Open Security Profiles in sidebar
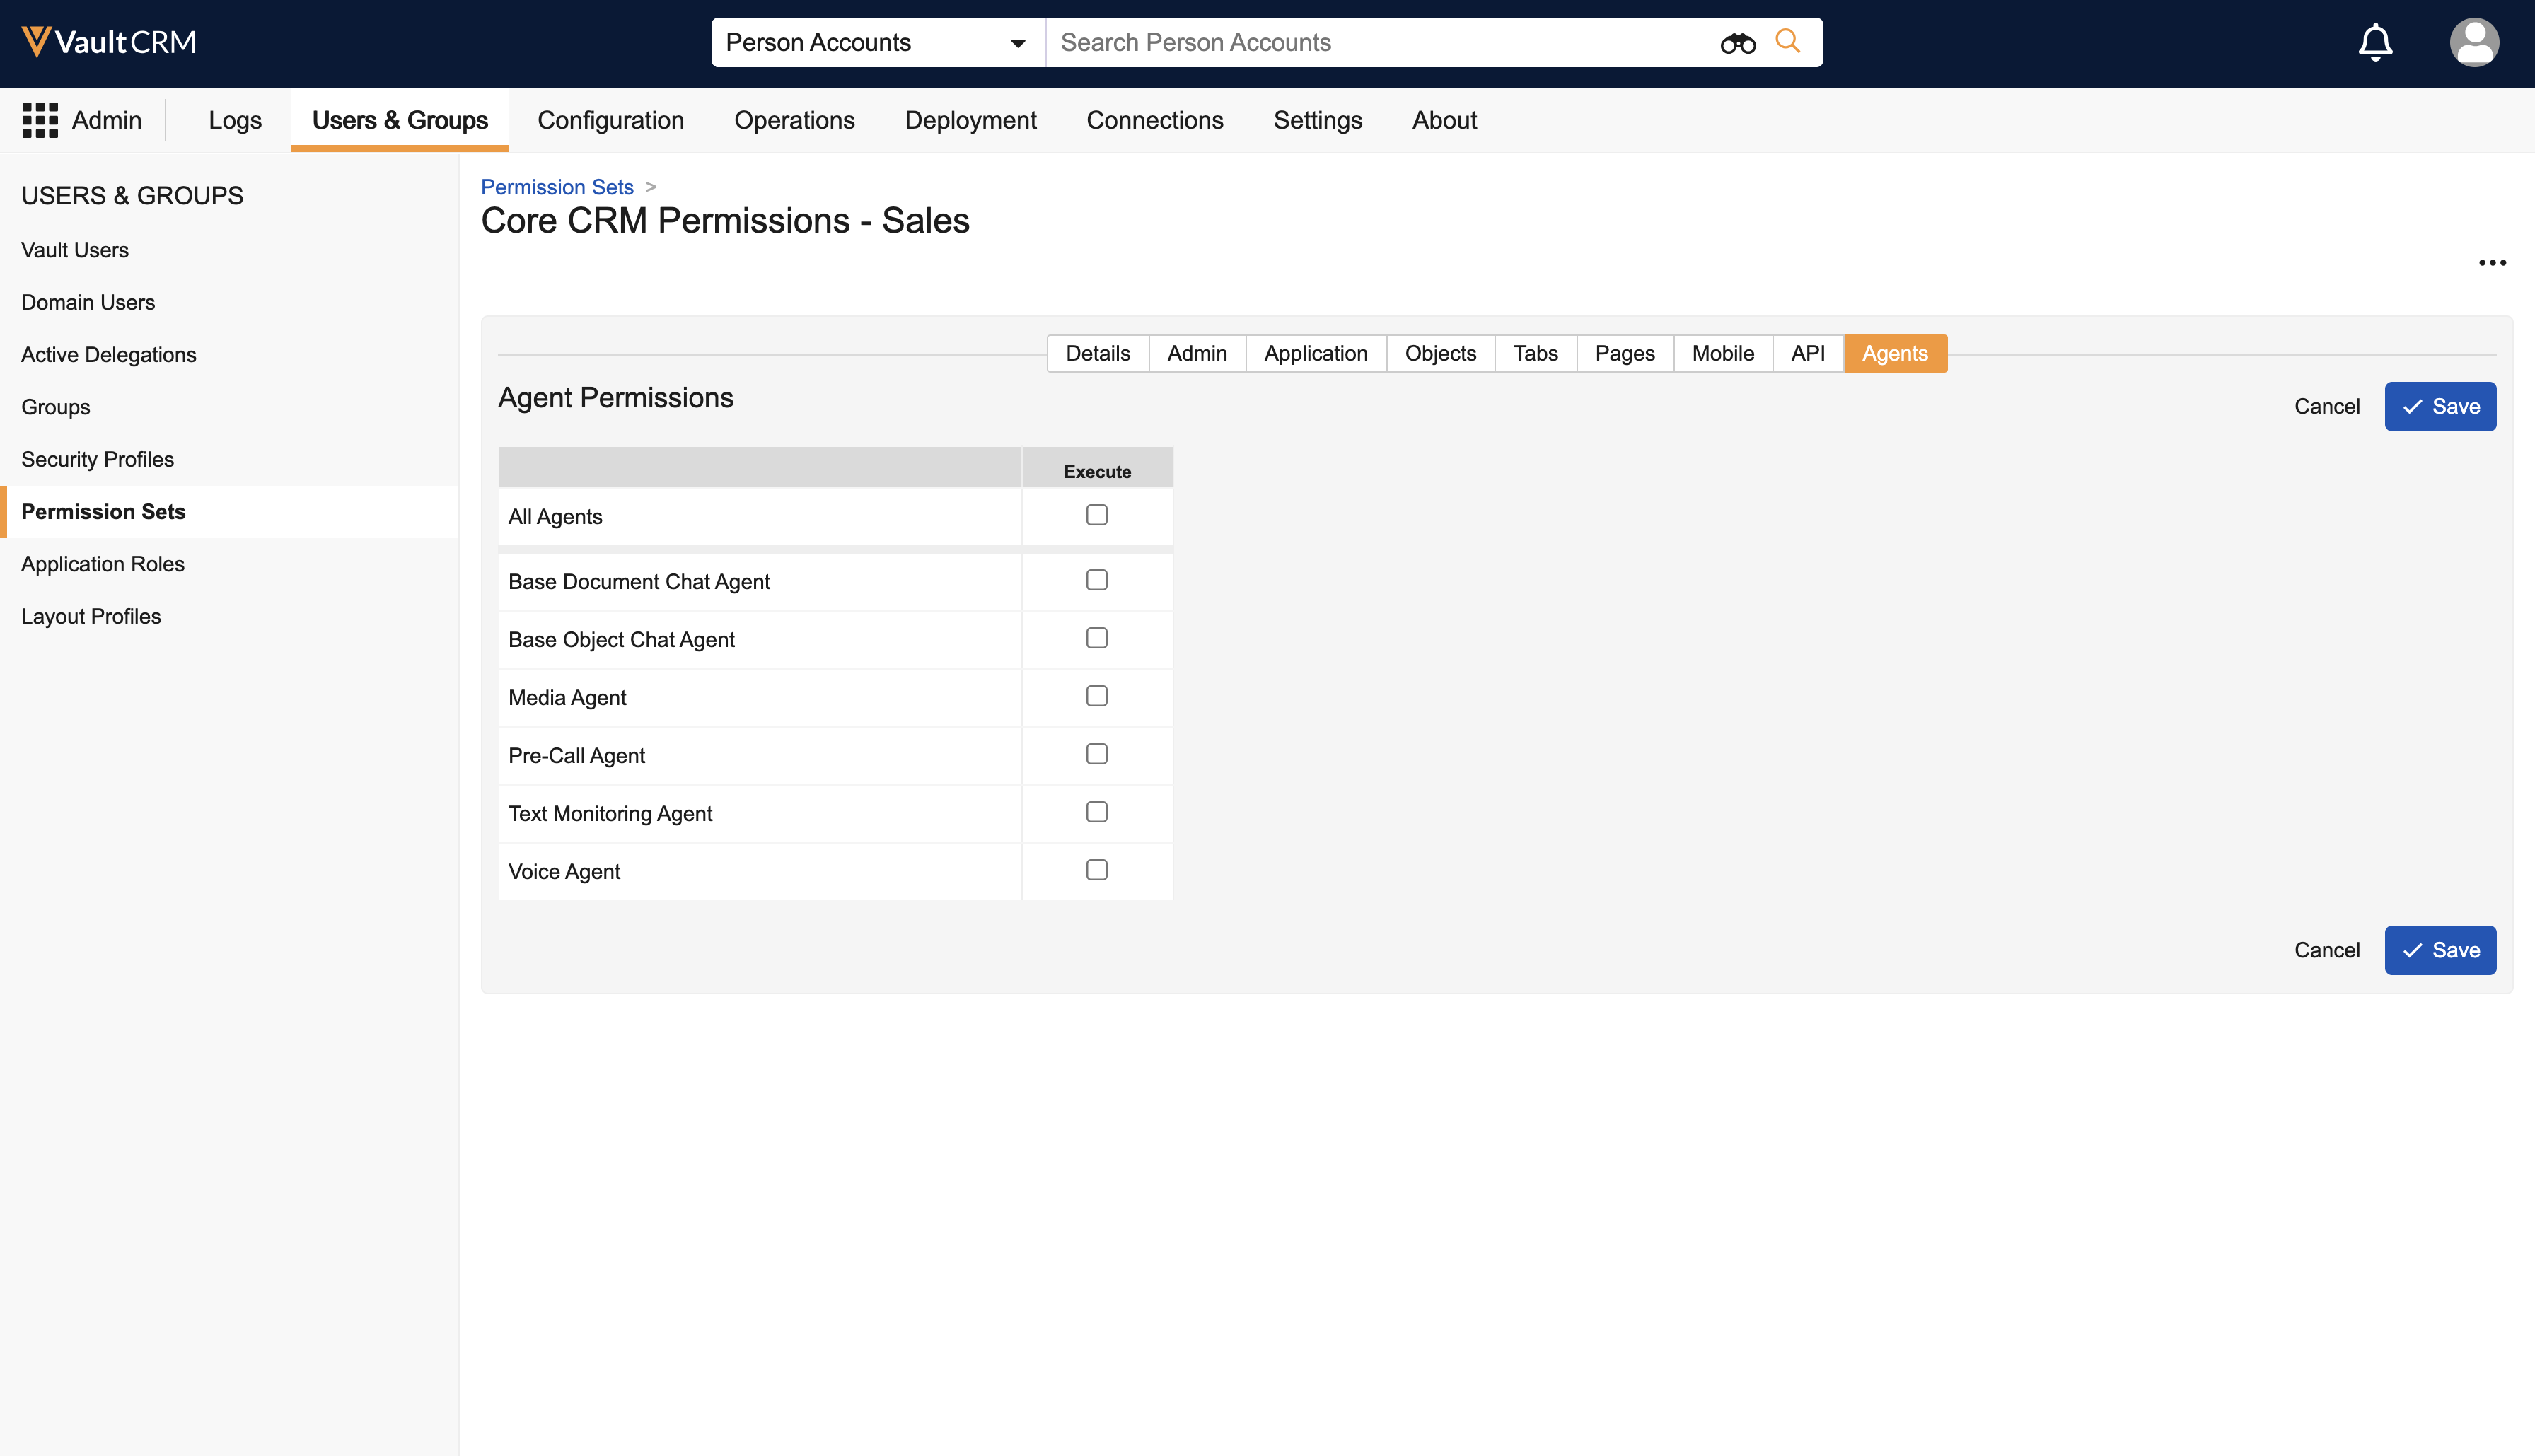 [x=97, y=459]
